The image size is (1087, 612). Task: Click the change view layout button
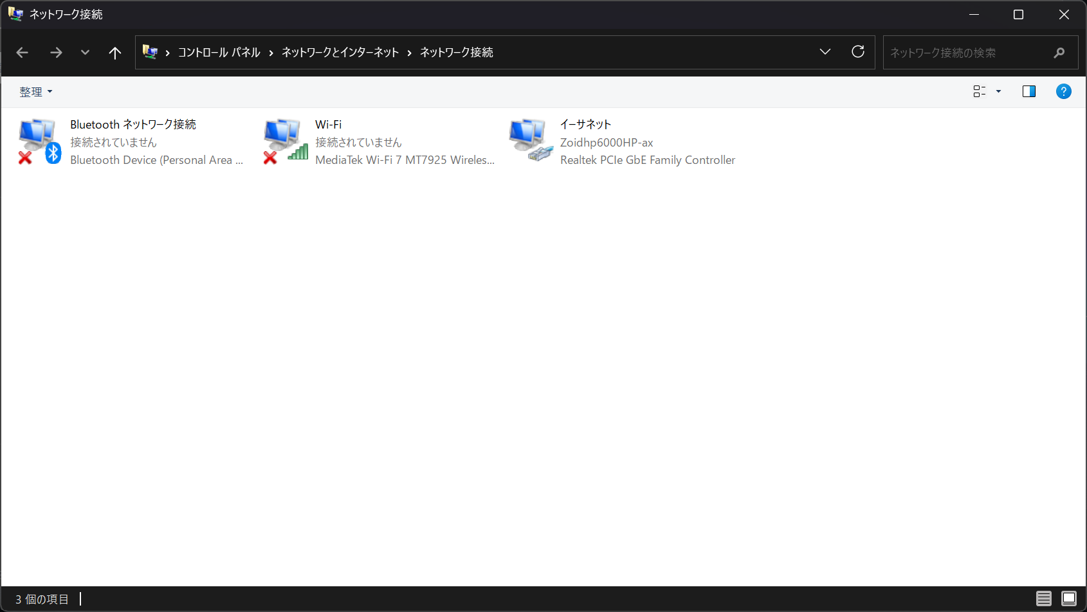pos(979,91)
